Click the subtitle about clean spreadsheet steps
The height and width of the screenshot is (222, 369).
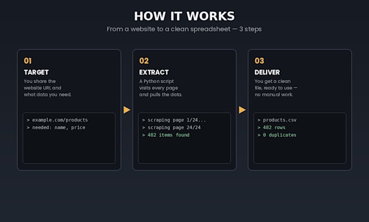(184, 29)
